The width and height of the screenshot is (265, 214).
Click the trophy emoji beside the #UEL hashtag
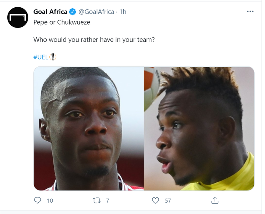tap(53, 57)
